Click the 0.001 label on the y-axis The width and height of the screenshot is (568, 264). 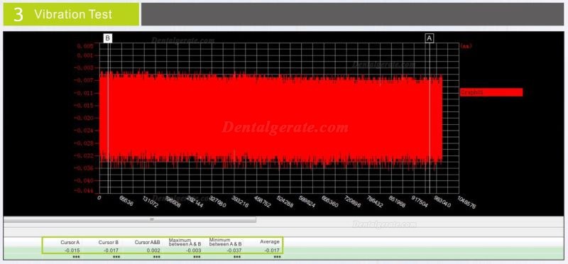coord(84,55)
